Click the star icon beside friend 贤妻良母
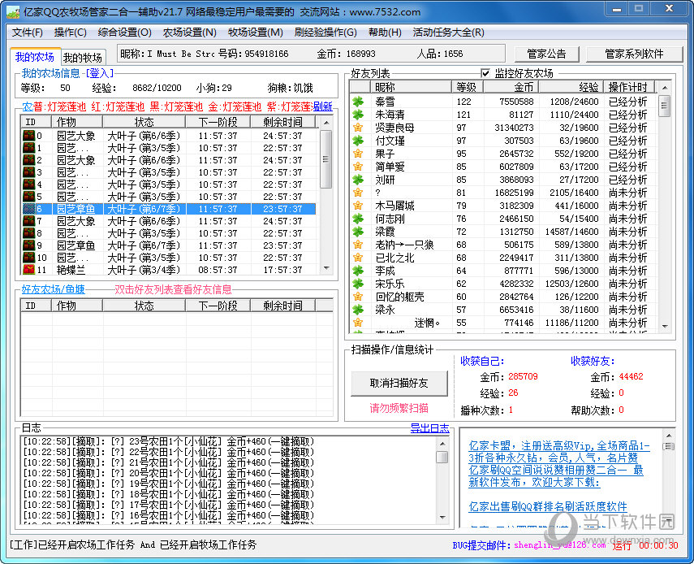This screenshot has height=564, width=694. [x=358, y=128]
